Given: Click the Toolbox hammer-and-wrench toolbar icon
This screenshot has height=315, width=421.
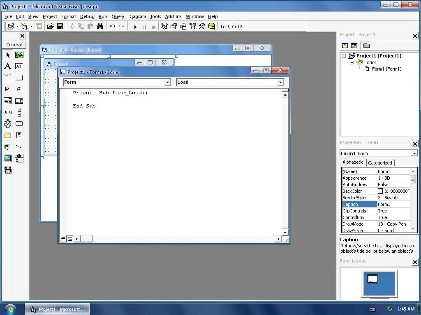Looking at the screenshot, I should tap(202, 26).
